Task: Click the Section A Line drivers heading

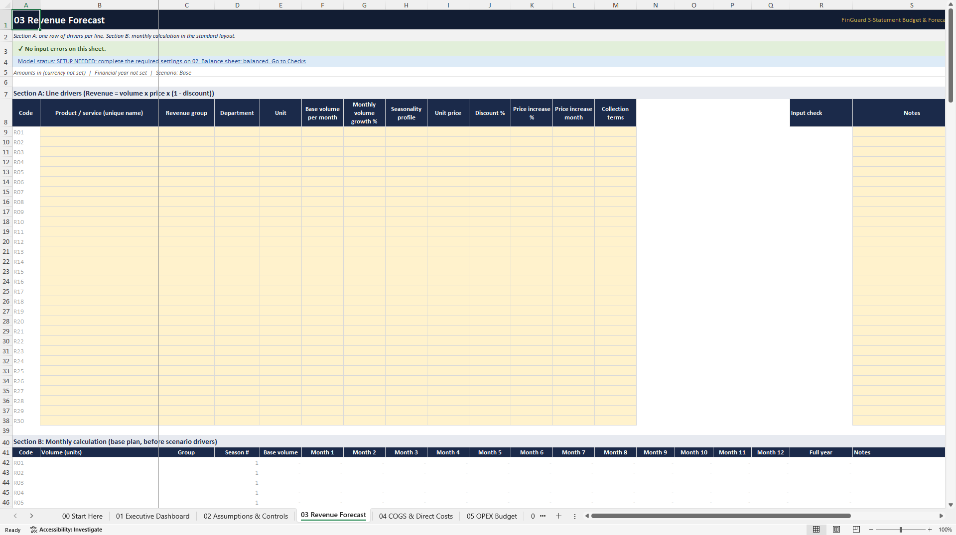Action: tap(114, 93)
